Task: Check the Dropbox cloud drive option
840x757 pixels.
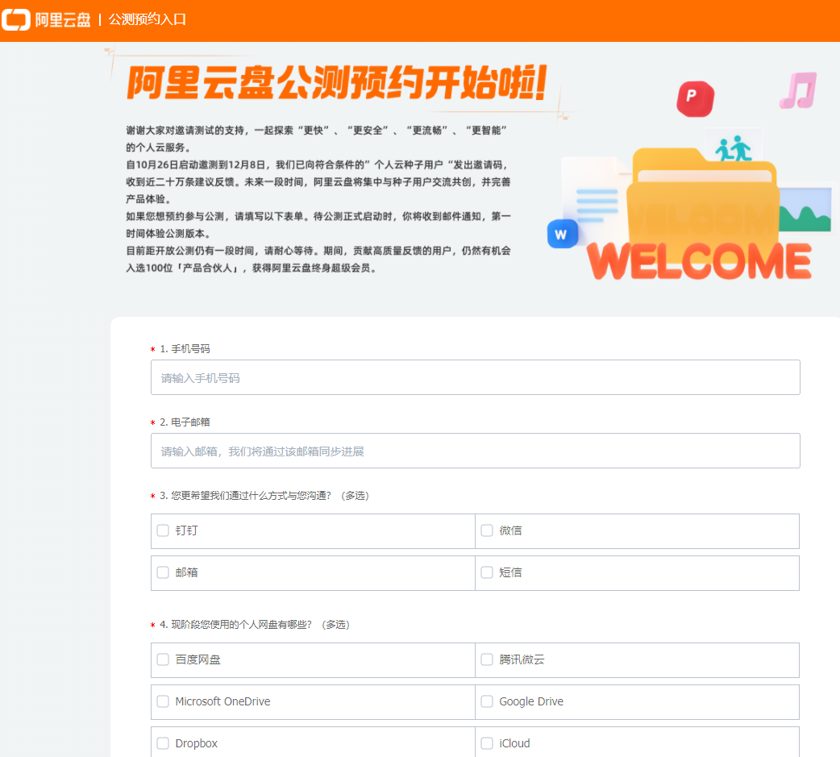Action: point(162,743)
